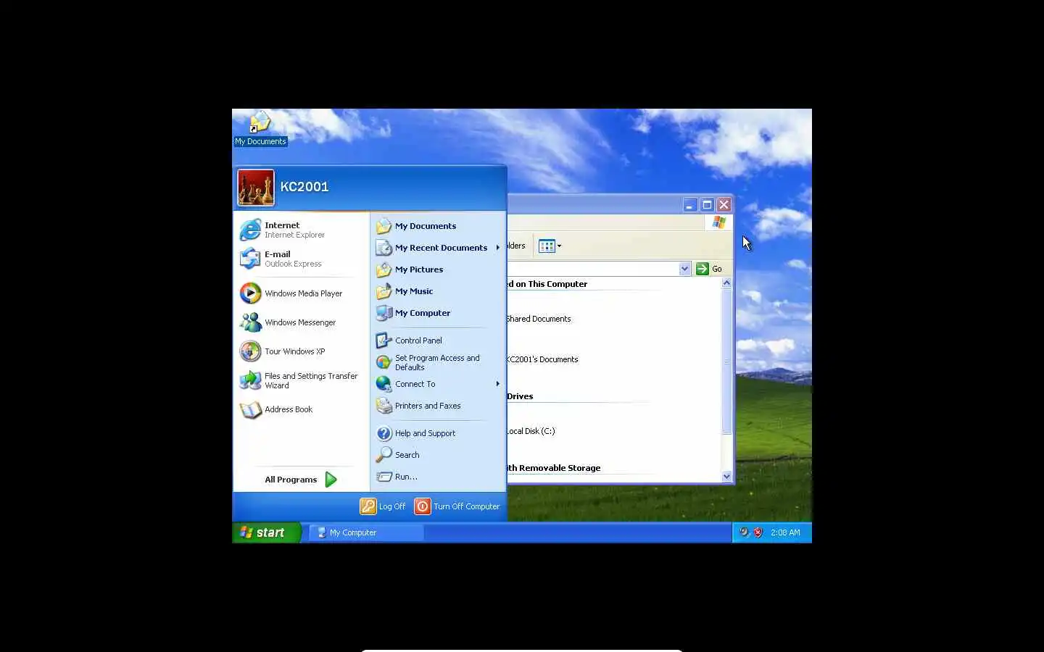The height and width of the screenshot is (652, 1044).
Task: Click the address bar input field
Action: (593, 269)
